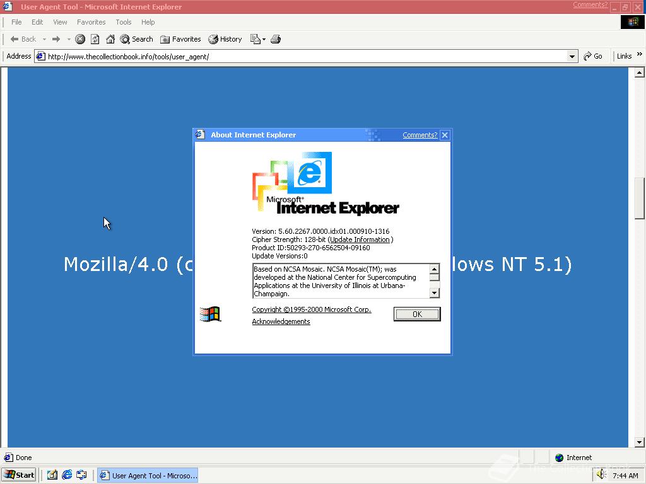Click the Links toolbar label
Viewport: 646px width, 484px height.
624,56
